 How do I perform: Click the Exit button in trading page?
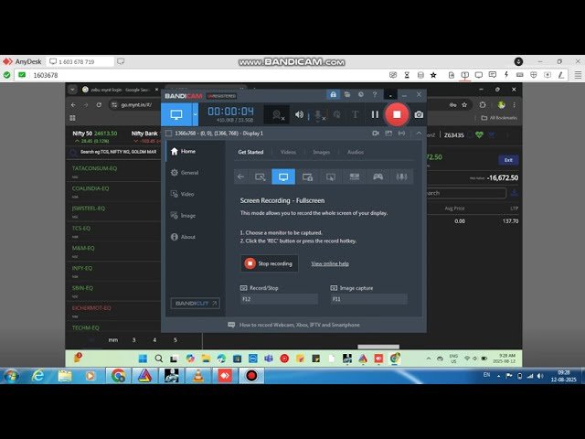point(508,160)
